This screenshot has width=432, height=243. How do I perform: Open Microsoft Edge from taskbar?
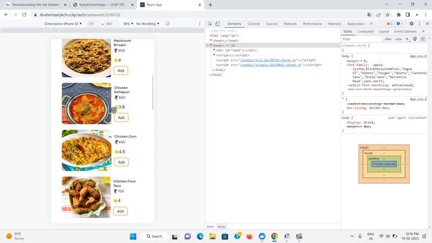pos(200,236)
